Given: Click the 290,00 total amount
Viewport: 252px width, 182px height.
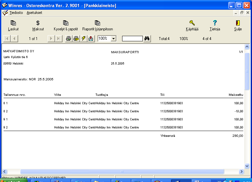Looking at the screenshot, I should 238,136.
